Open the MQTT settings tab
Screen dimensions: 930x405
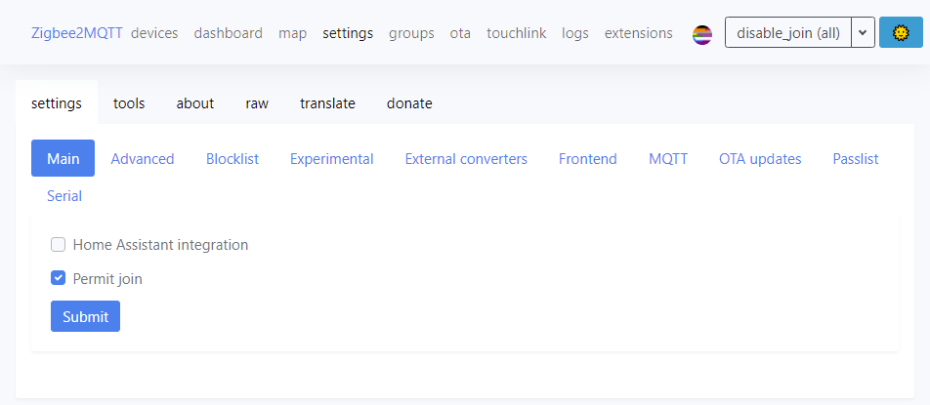[x=668, y=159]
